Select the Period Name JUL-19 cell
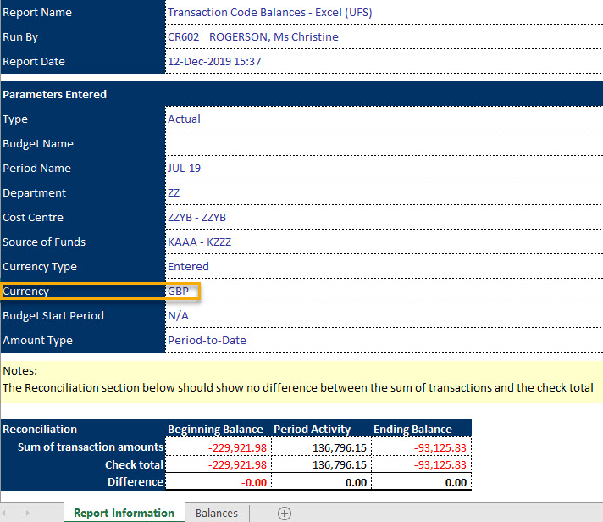 pyautogui.click(x=384, y=168)
